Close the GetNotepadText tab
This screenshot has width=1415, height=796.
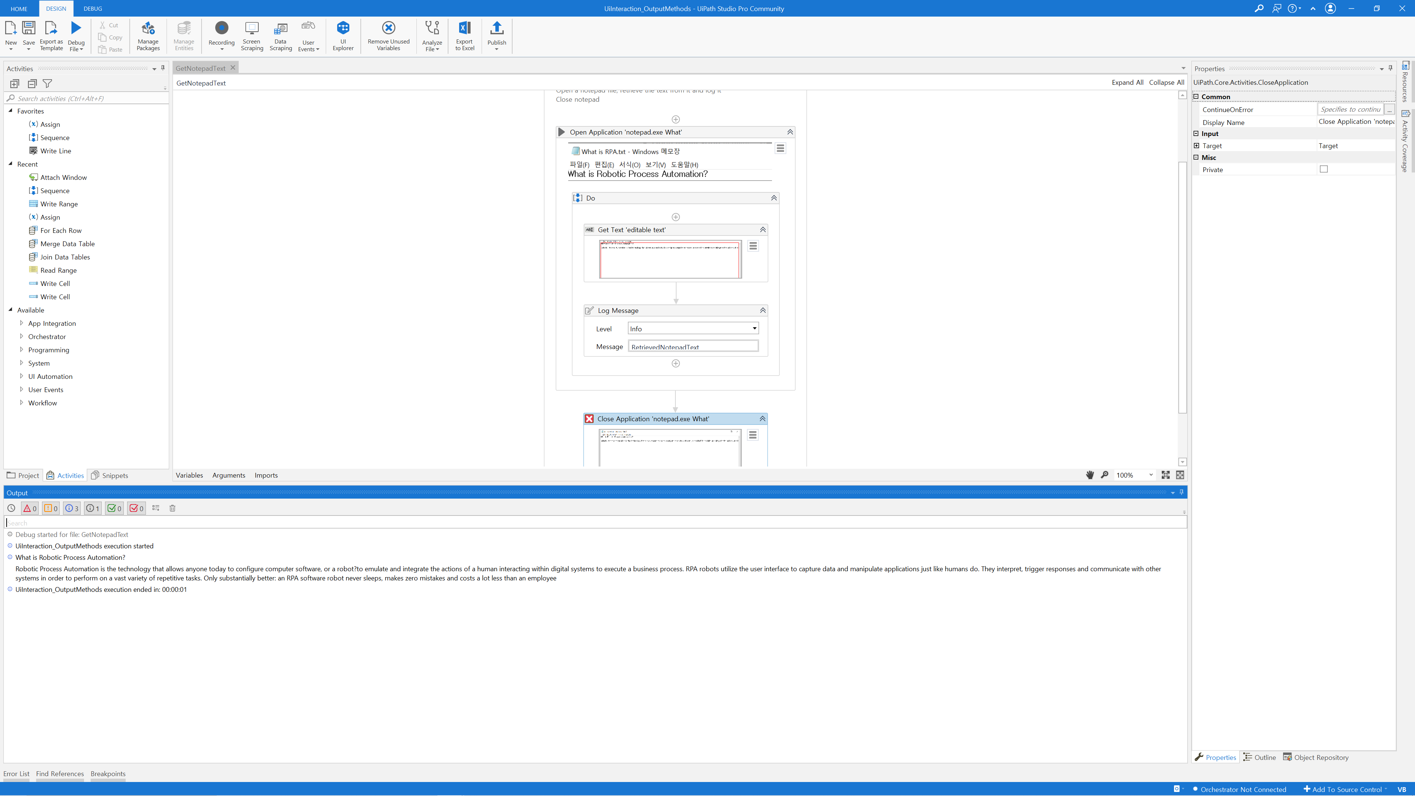point(233,67)
